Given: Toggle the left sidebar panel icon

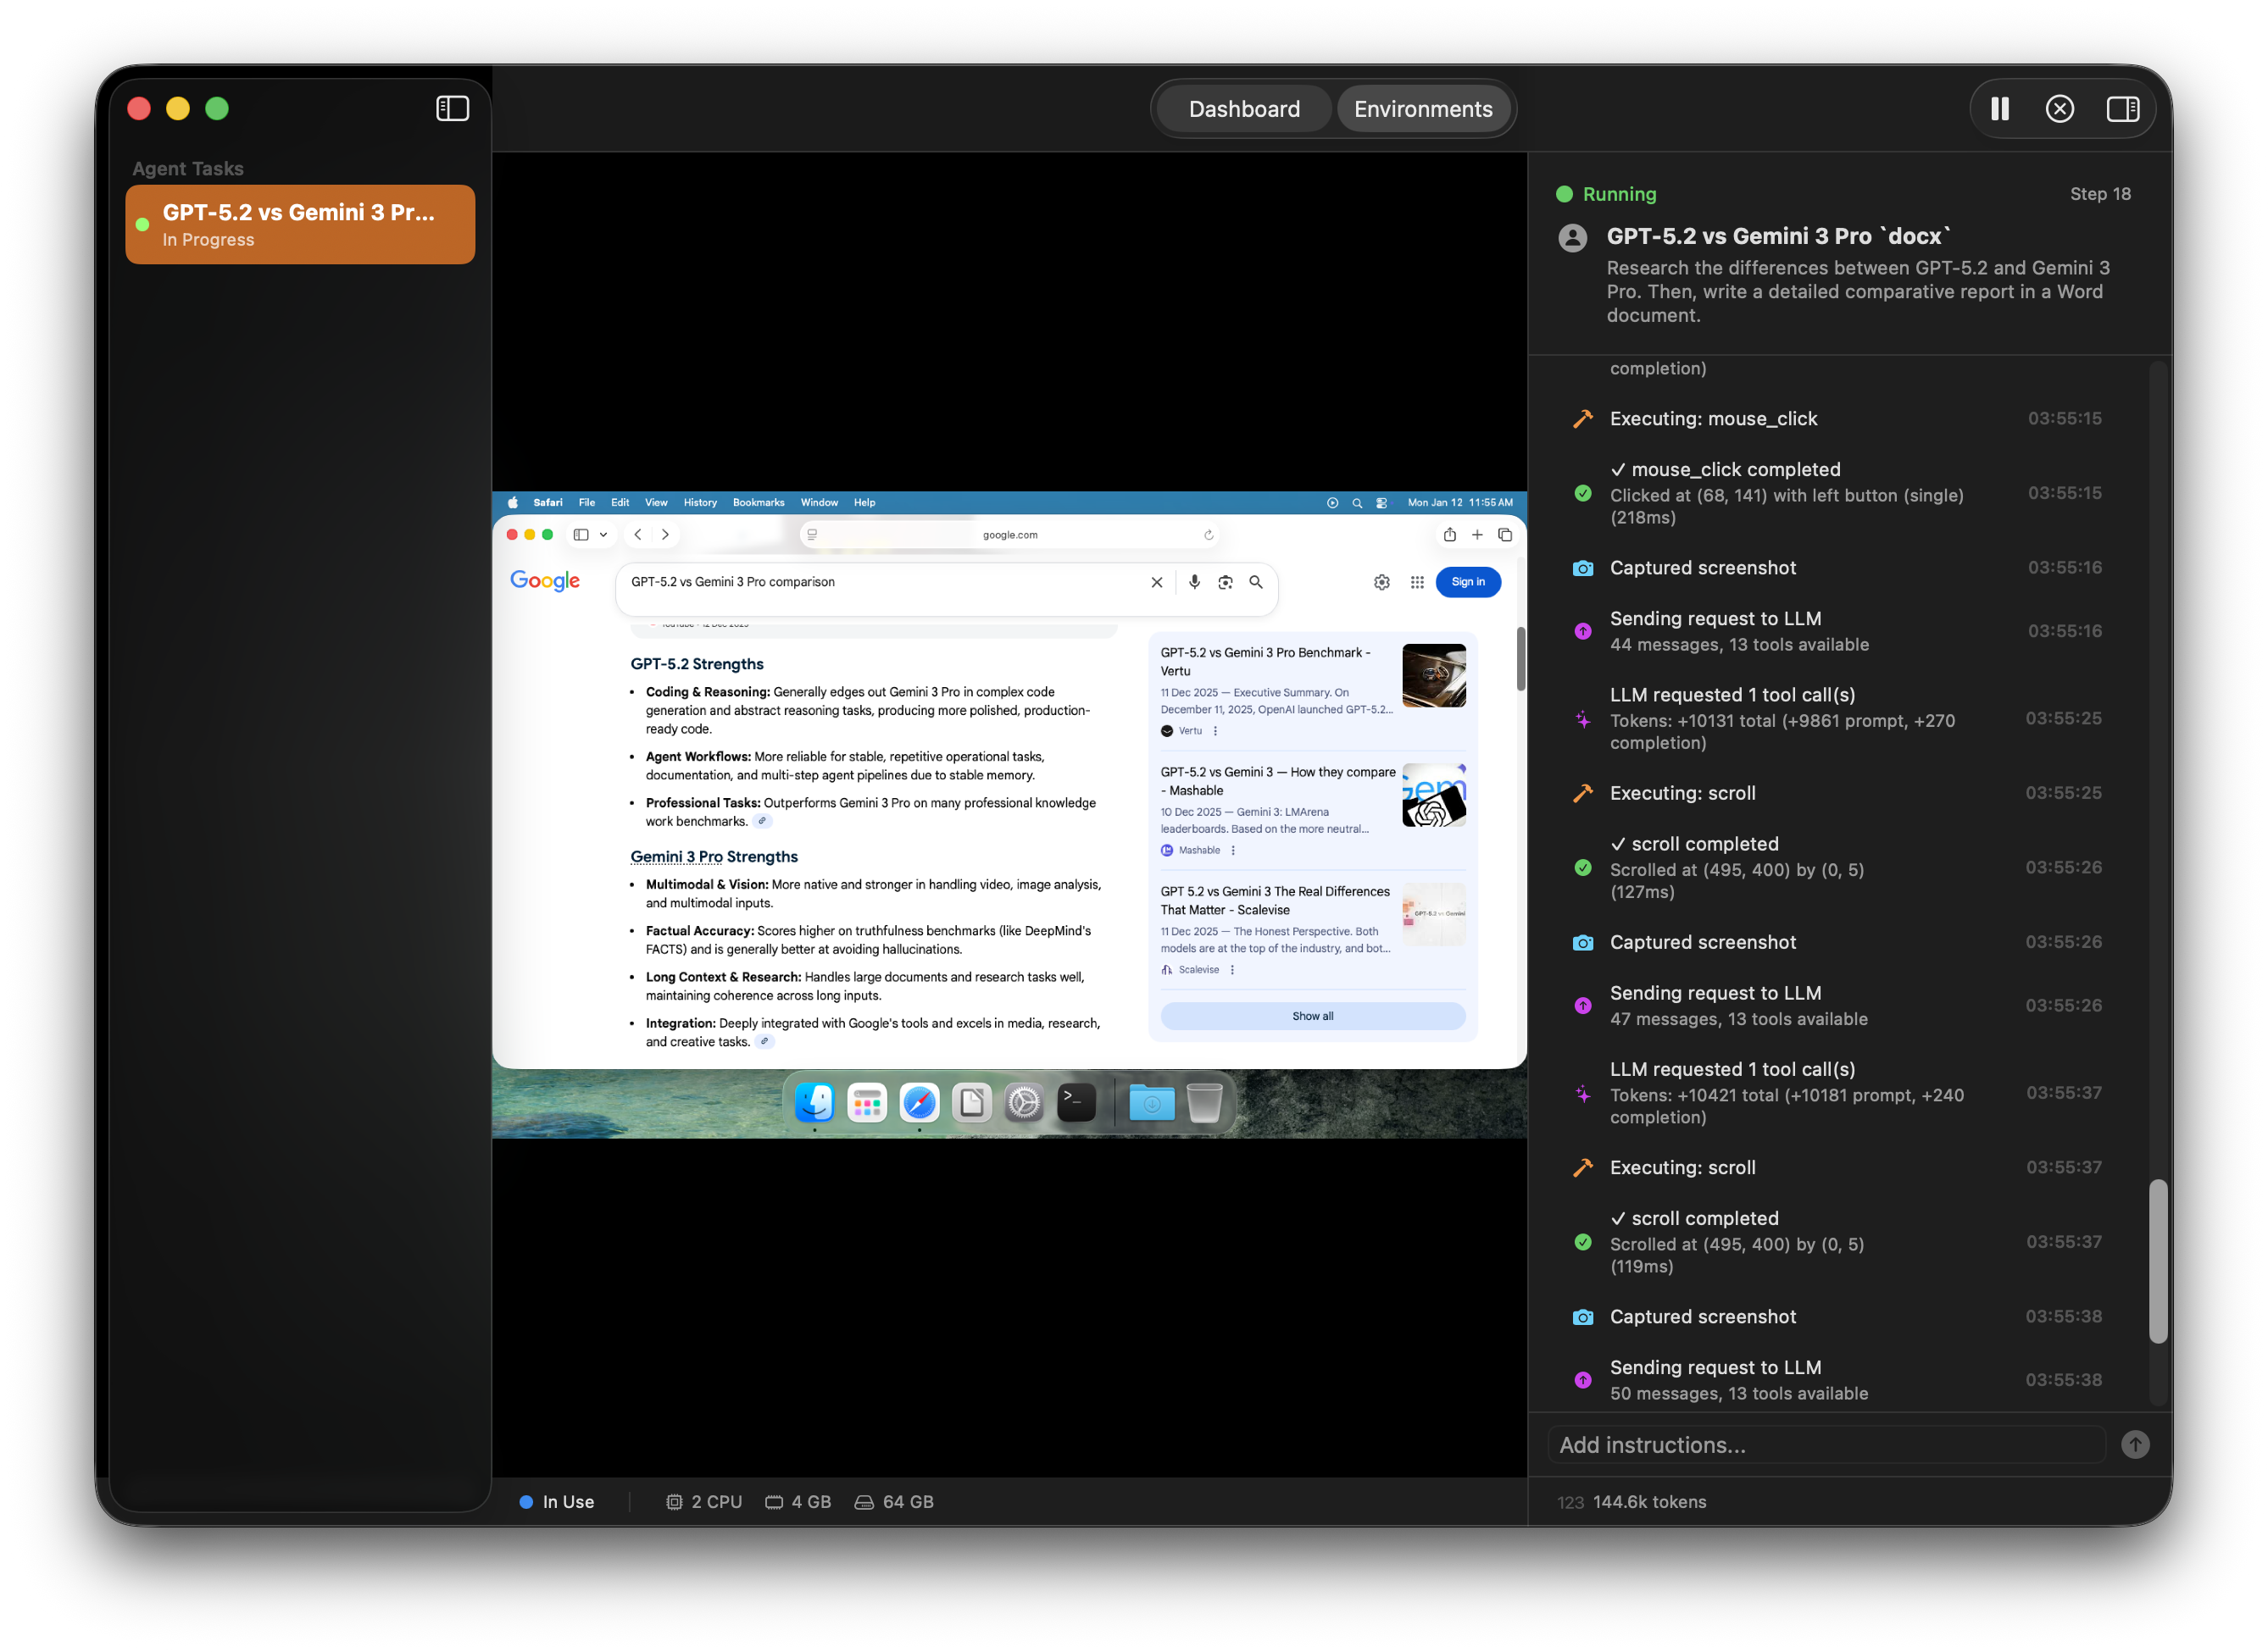Looking at the screenshot, I should click(453, 108).
